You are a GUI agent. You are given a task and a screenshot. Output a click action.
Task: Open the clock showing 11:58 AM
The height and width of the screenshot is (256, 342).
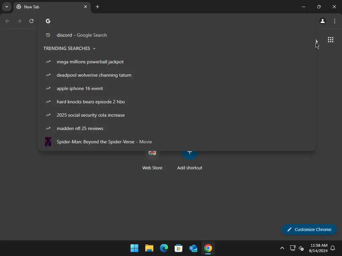318,248
